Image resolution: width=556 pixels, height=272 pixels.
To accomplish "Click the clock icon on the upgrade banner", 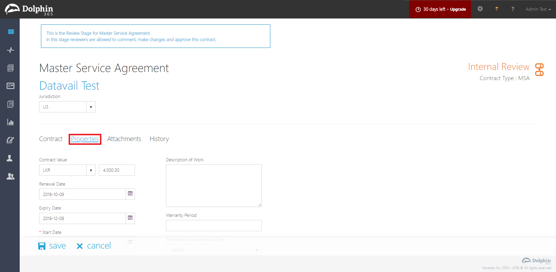I will [x=418, y=10].
